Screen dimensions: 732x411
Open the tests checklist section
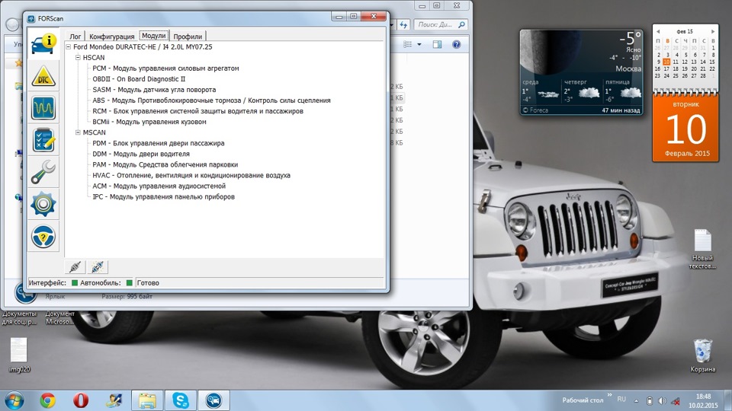43,140
